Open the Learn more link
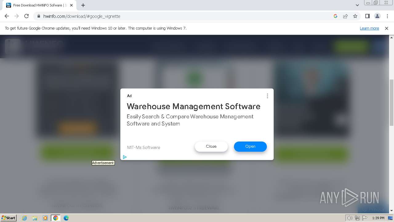Screen dimensions: 394x222 tap(369, 28)
